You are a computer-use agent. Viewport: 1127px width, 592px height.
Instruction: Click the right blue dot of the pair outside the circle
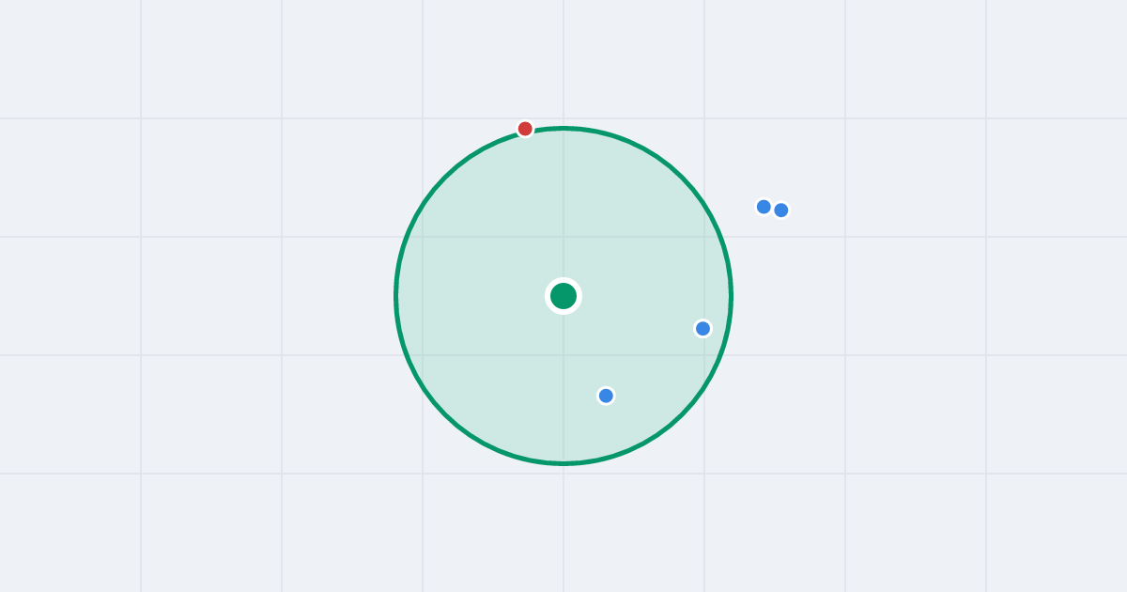[x=781, y=210]
